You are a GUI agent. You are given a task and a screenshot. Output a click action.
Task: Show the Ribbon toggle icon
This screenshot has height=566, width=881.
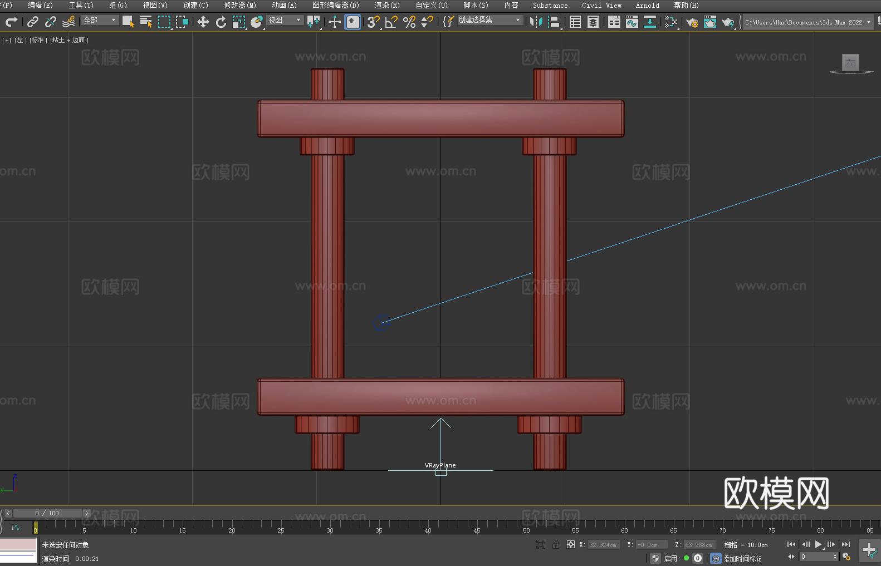(x=614, y=22)
